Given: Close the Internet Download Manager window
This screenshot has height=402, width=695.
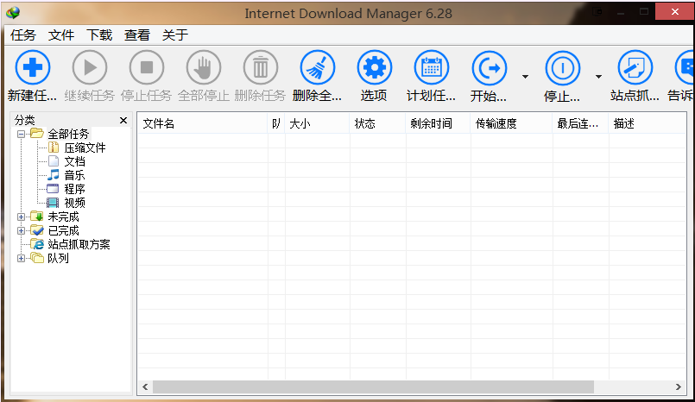Looking at the screenshot, I should click(x=674, y=12).
